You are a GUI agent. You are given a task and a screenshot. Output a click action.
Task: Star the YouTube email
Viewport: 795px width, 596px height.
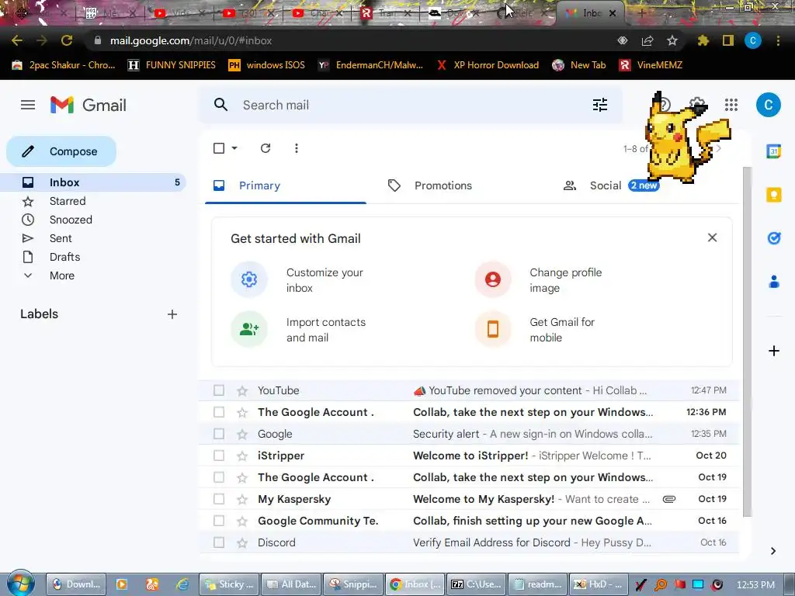tap(242, 391)
